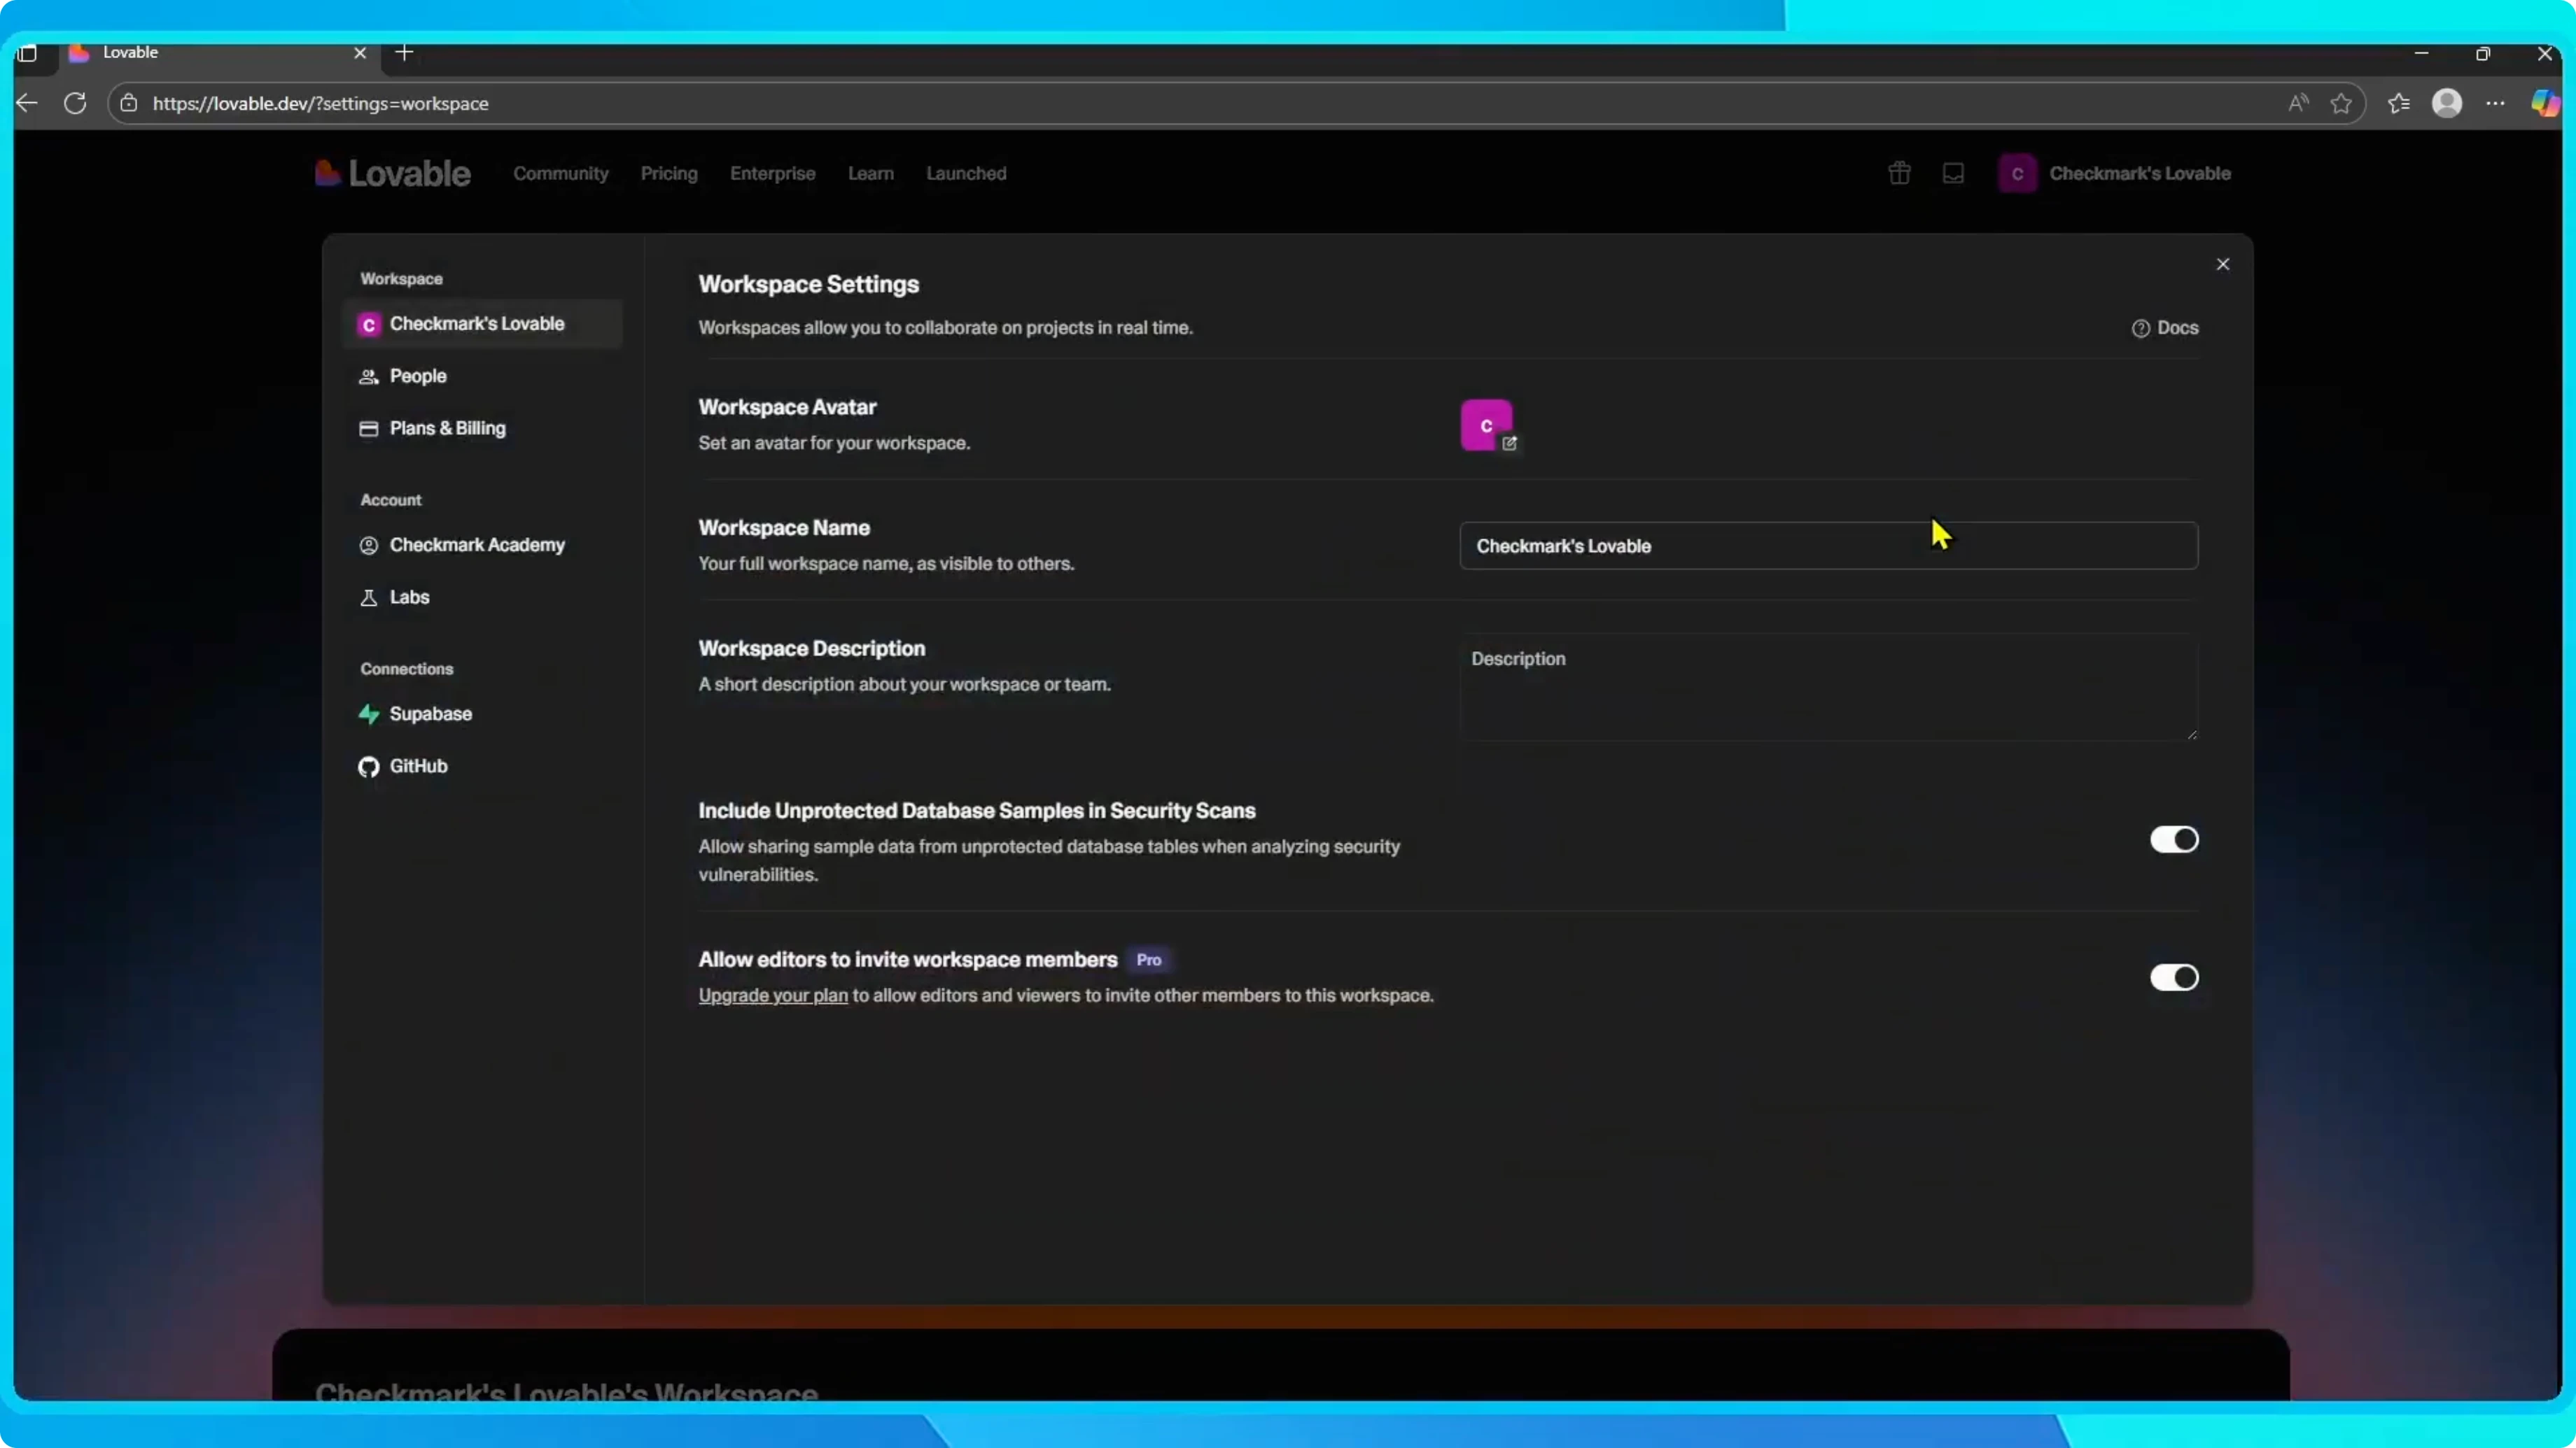Close the Workspace Settings dialog
The image size is (2576, 1448).
(x=2222, y=264)
